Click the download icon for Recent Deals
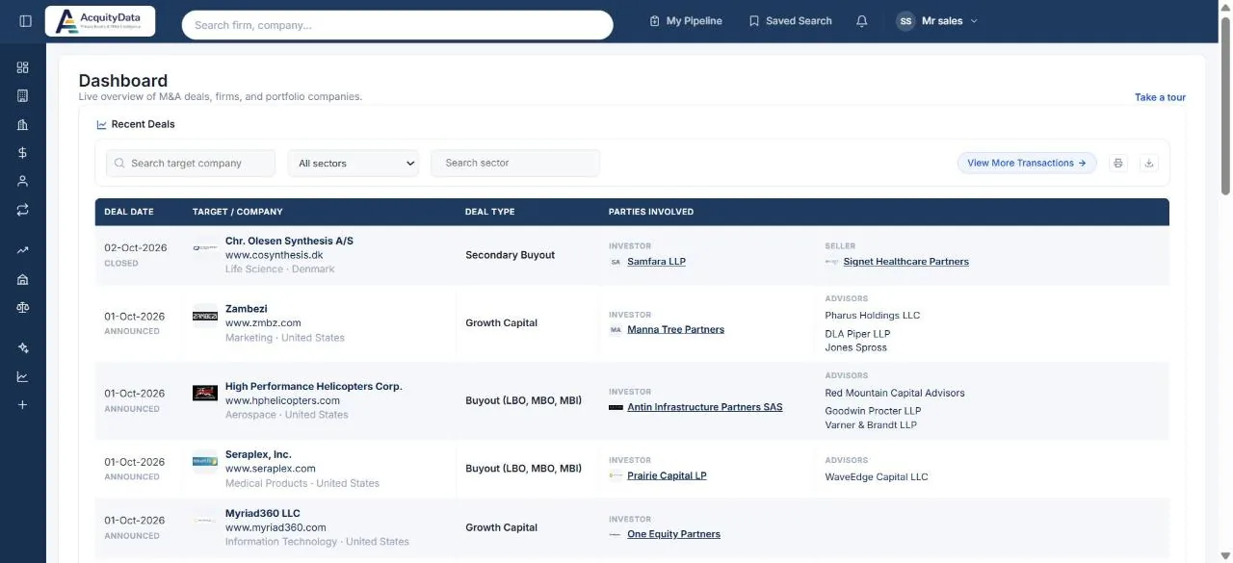This screenshot has width=1233, height=563. [1148, 164]
